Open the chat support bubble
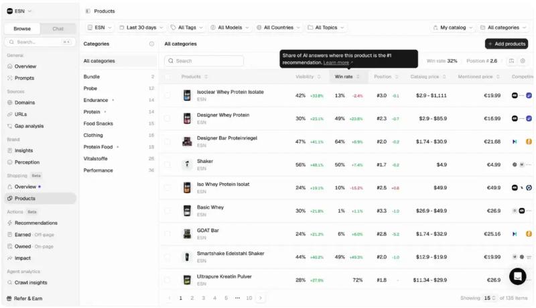The height and width of the screenshot is (308, 536). (517, 276)
